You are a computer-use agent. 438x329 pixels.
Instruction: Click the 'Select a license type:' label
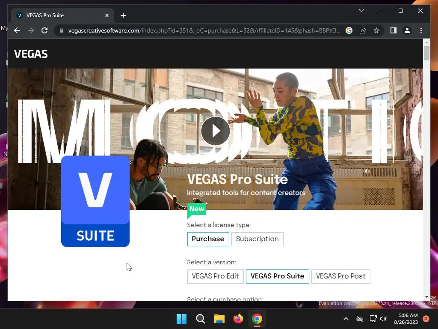[219, 225]
